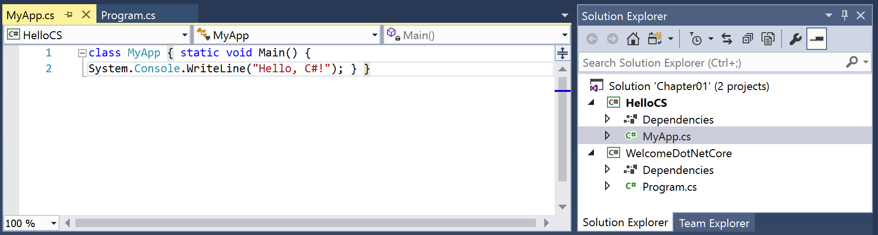The width and height of the screenshot is (878, 235).
Task: Select the WelcomeDotNetCore project
Action: (679, 153)
